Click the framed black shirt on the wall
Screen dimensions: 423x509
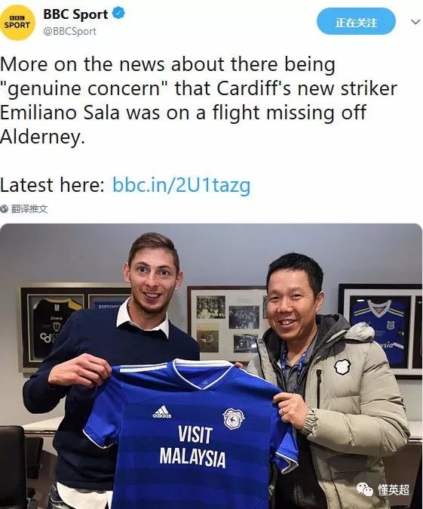54,328
